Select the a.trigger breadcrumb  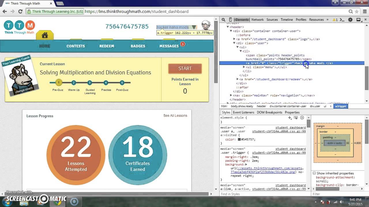(341, 106)
